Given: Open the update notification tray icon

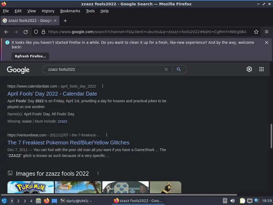Looking at the screenshot, I should 256,200.
